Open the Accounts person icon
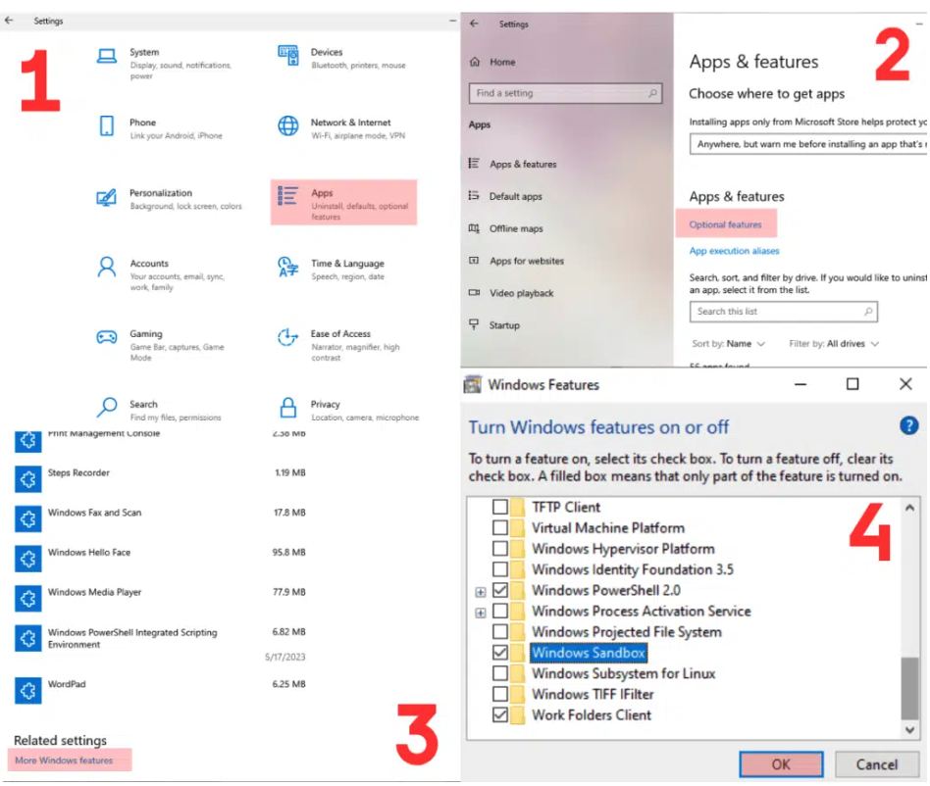The image size is (930, 786). [107, 268]
